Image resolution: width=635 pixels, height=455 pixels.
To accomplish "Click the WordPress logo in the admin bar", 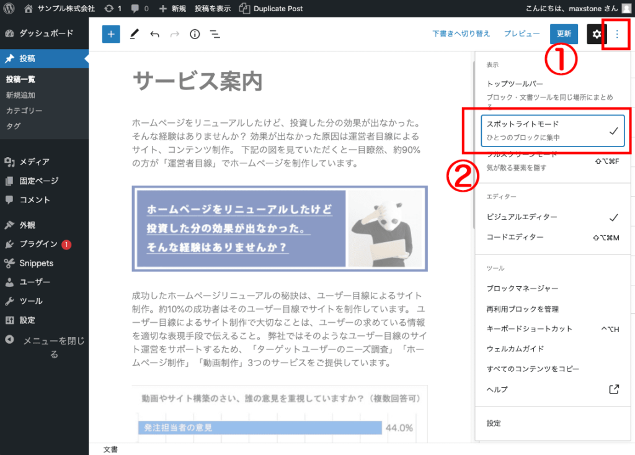I will [8, 8].
